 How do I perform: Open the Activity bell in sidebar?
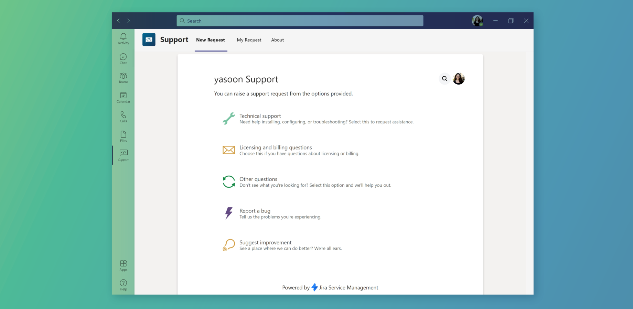tap(123, 38)
